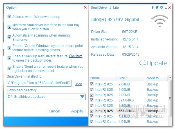Click the 2.04MB size cell
This screenshot has width=175, height=129.
pyautogui.click(x=124, y=84)
